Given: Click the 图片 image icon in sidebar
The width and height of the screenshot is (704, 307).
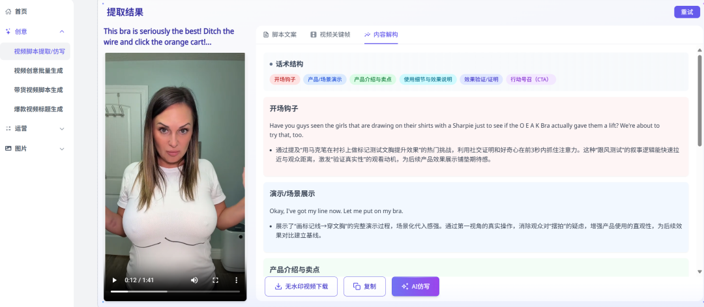Looking at the screenshot, I should coord(8,149).
